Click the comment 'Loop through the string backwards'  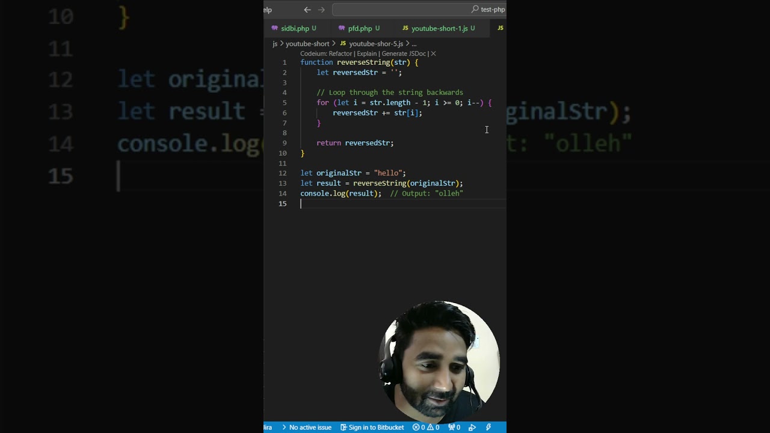click(390, 93)
